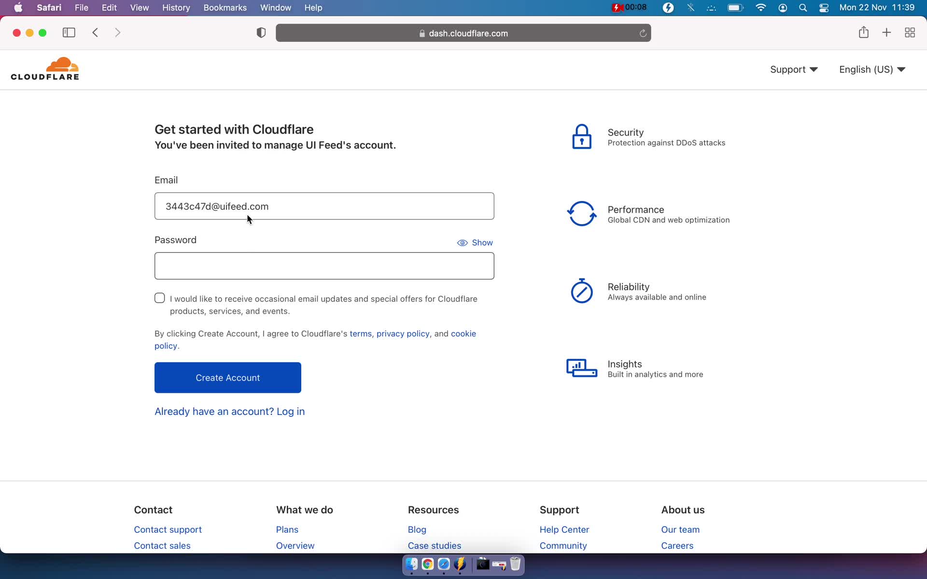Viewport: 927px width, 579px height.
Task: Expand the Support dropdown
Action: [794, 69]
